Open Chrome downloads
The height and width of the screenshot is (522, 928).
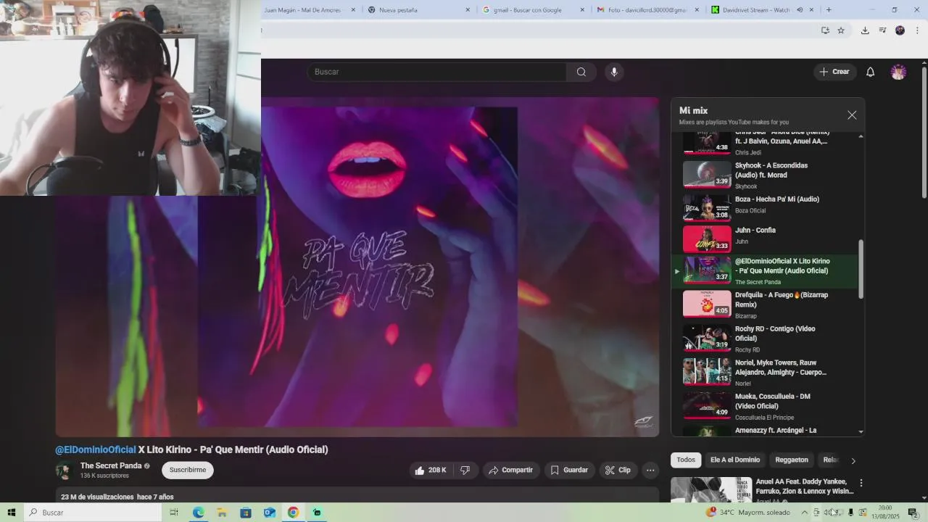pyautogui.click(x=865, y=30)
